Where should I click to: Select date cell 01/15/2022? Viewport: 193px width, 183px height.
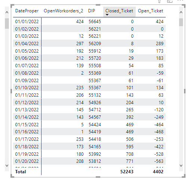[27, 125]
